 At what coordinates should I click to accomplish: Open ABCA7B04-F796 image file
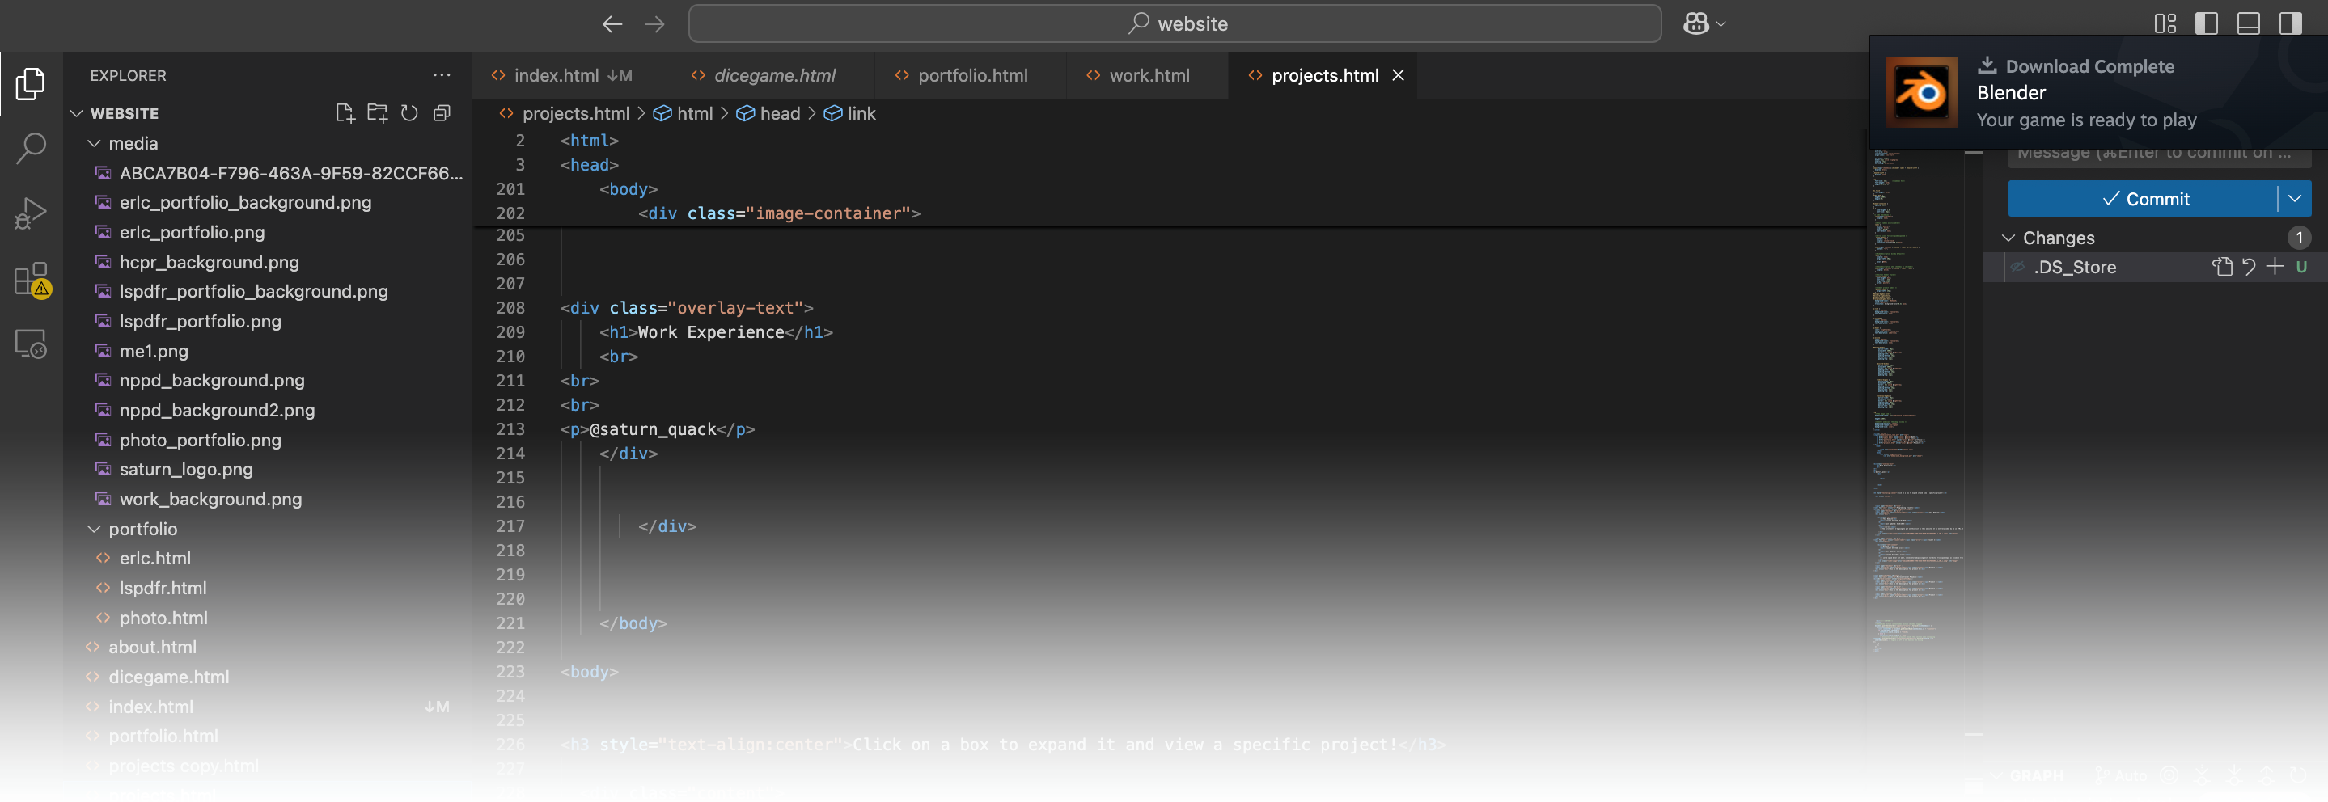coord(291,172)
